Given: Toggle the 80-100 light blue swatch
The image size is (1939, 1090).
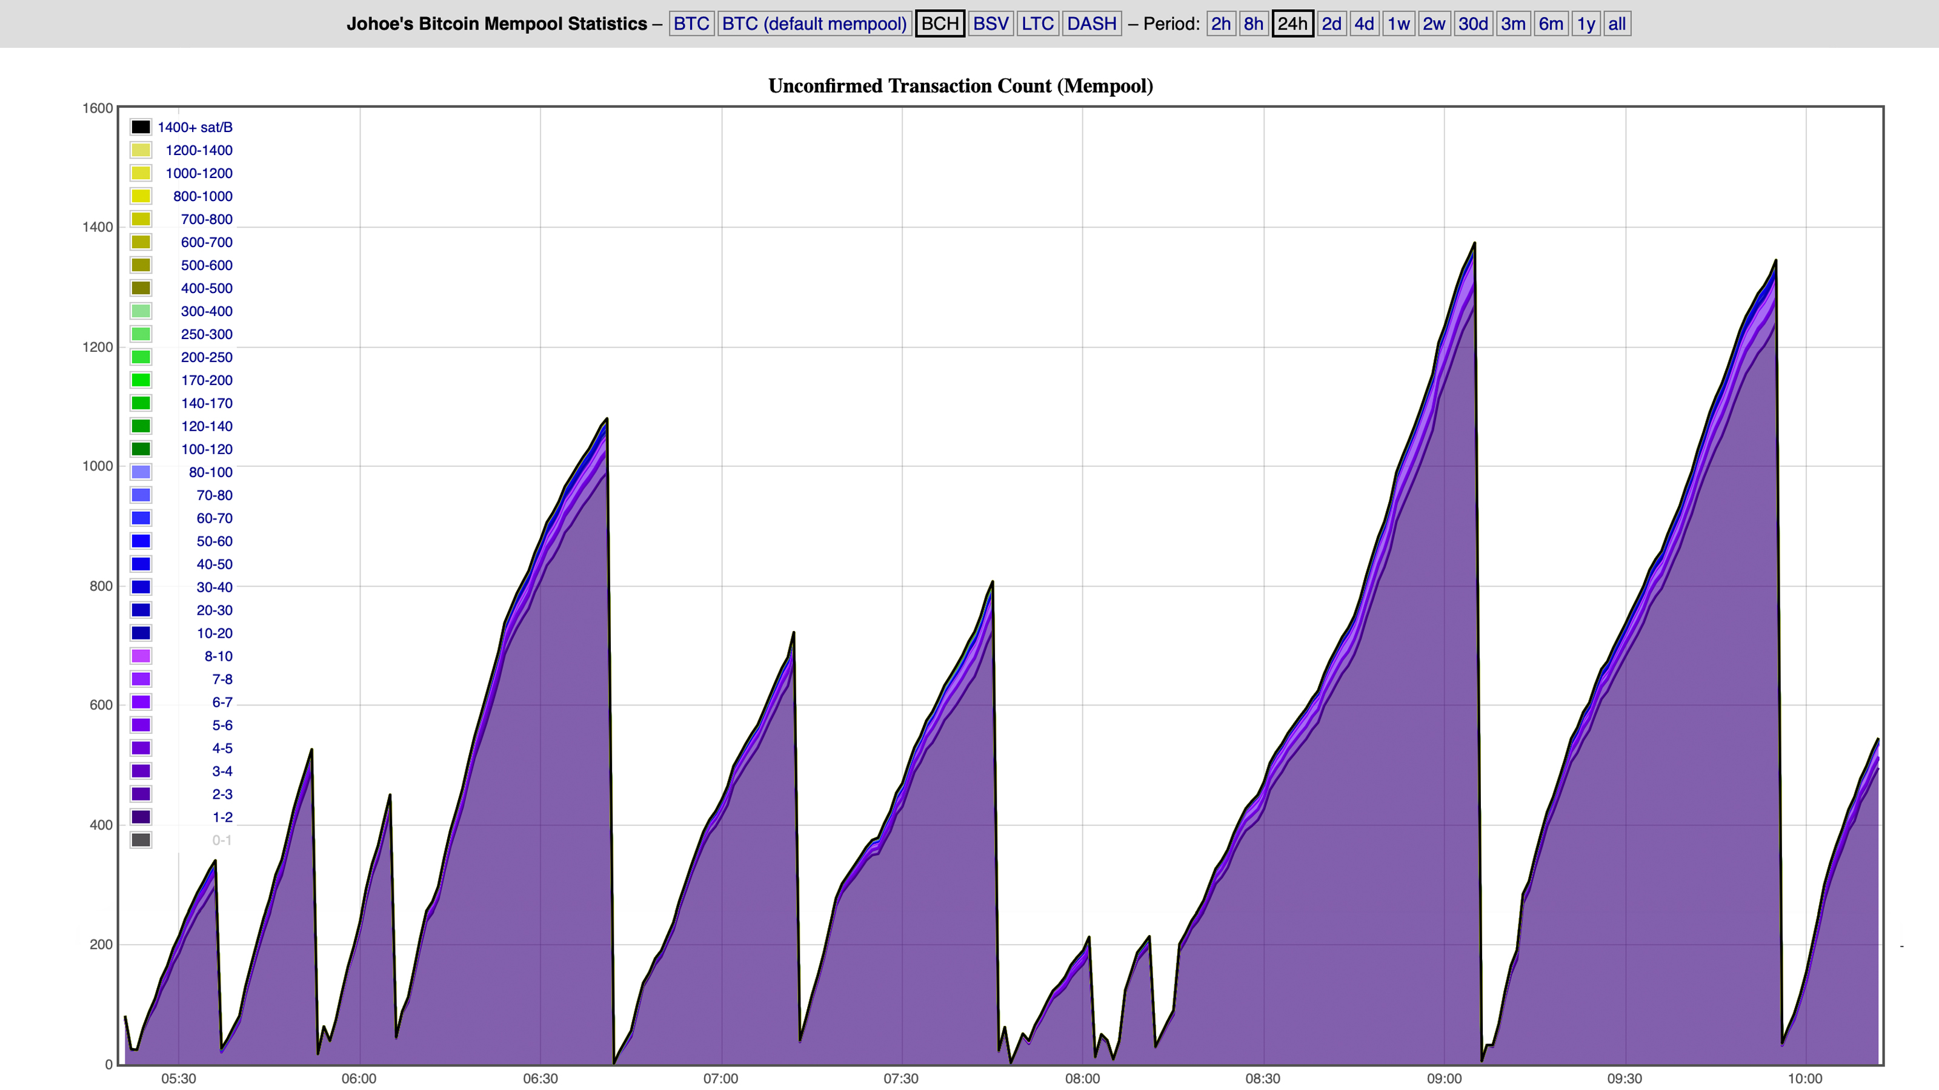Looking at the screenshot, I should pyautogui.click(x=141, y=472).
